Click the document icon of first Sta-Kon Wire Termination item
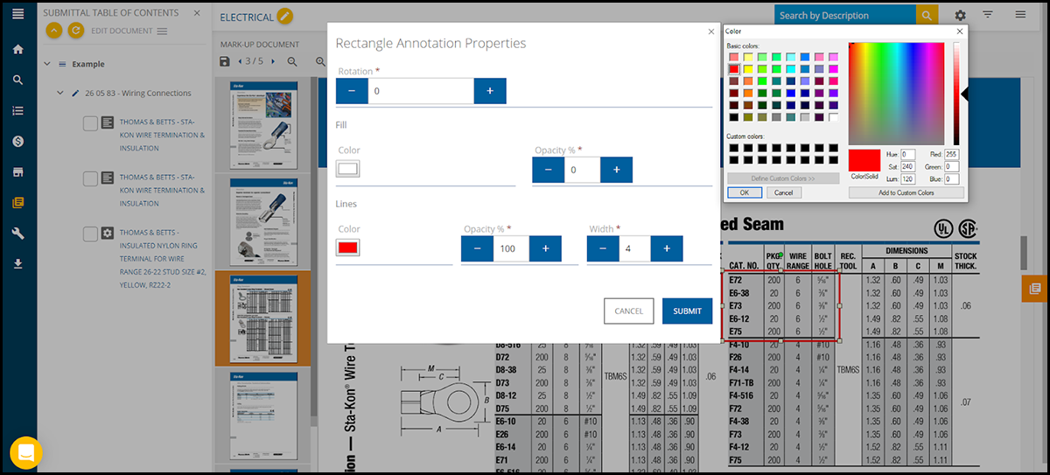The image size is (1050, 475). [108, 124]
